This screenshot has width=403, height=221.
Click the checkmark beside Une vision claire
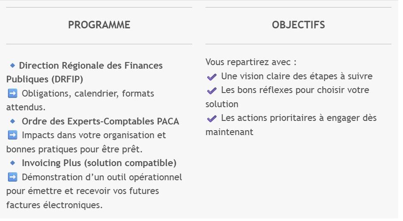click(212, 77)
